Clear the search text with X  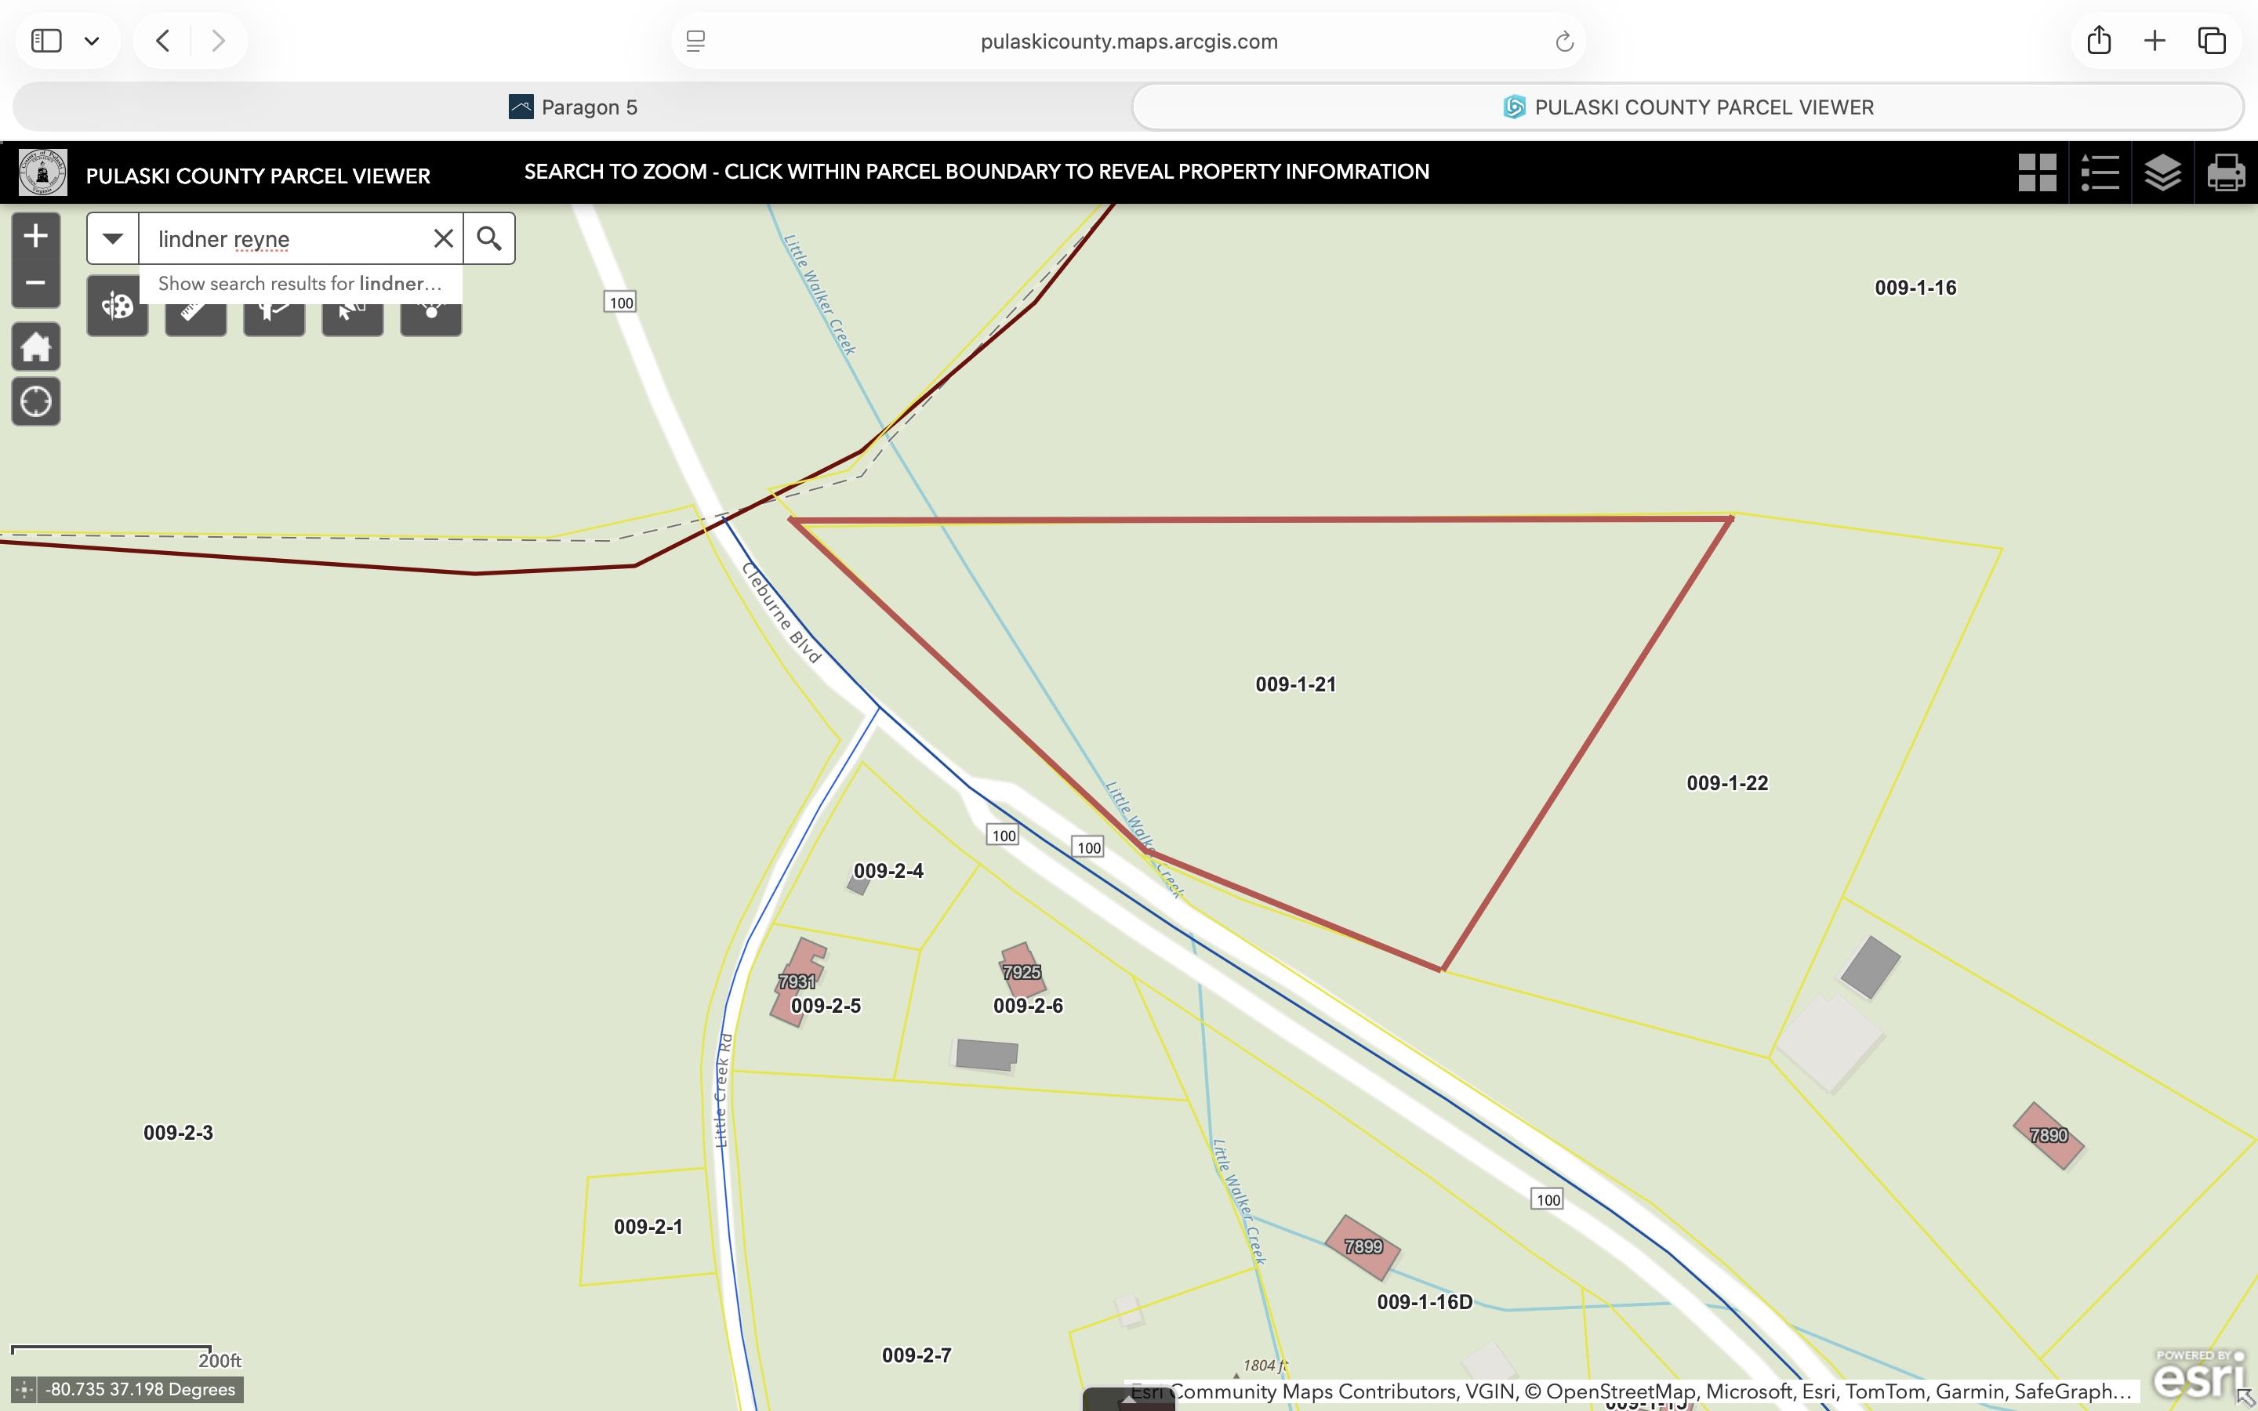pos(443,239)
